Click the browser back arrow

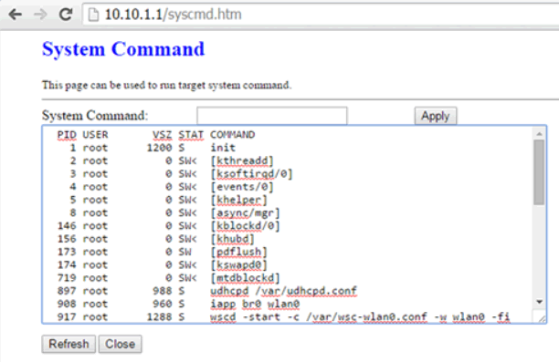pos(15,15)
